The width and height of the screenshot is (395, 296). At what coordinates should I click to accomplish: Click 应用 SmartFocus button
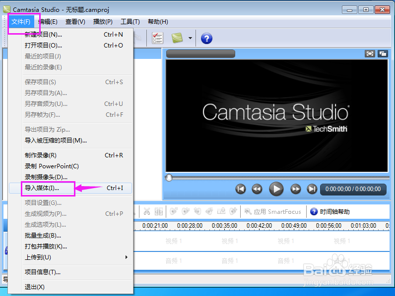point(273,212)
